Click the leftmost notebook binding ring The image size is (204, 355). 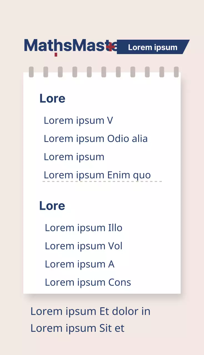click(x=31, y=72)
